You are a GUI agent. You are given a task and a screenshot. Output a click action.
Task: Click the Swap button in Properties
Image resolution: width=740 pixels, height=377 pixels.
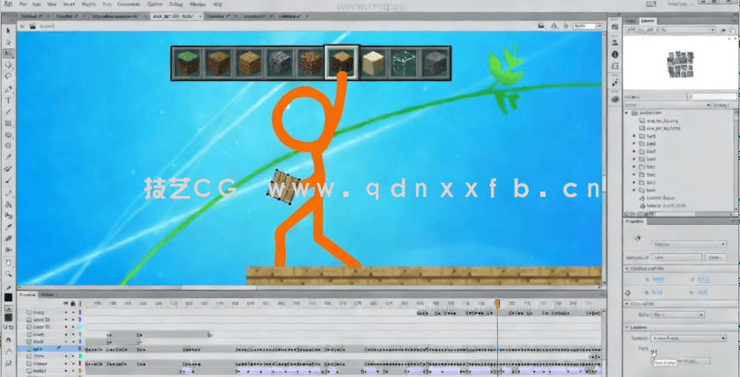(715, 257)
